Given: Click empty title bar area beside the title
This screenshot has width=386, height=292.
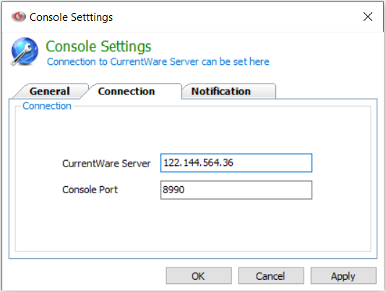Looking at the screenshot, I should [234, 17].
